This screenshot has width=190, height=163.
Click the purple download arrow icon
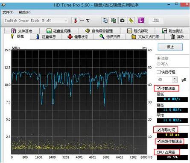141,21
